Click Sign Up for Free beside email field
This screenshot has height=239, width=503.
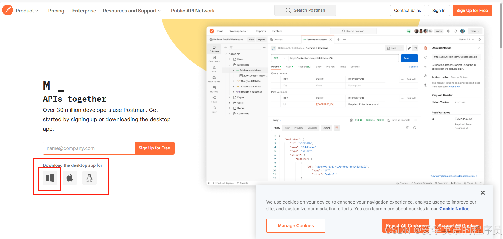coord(154,148)
